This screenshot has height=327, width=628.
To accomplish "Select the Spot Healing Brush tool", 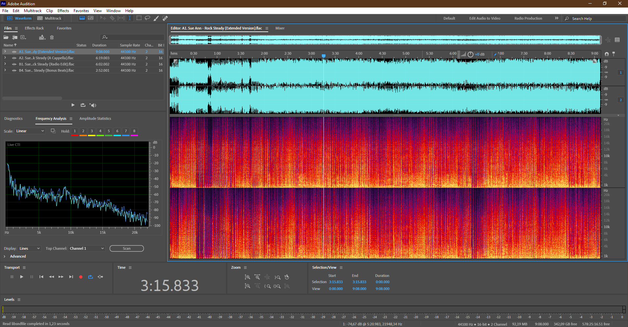I will pos(165,18).
